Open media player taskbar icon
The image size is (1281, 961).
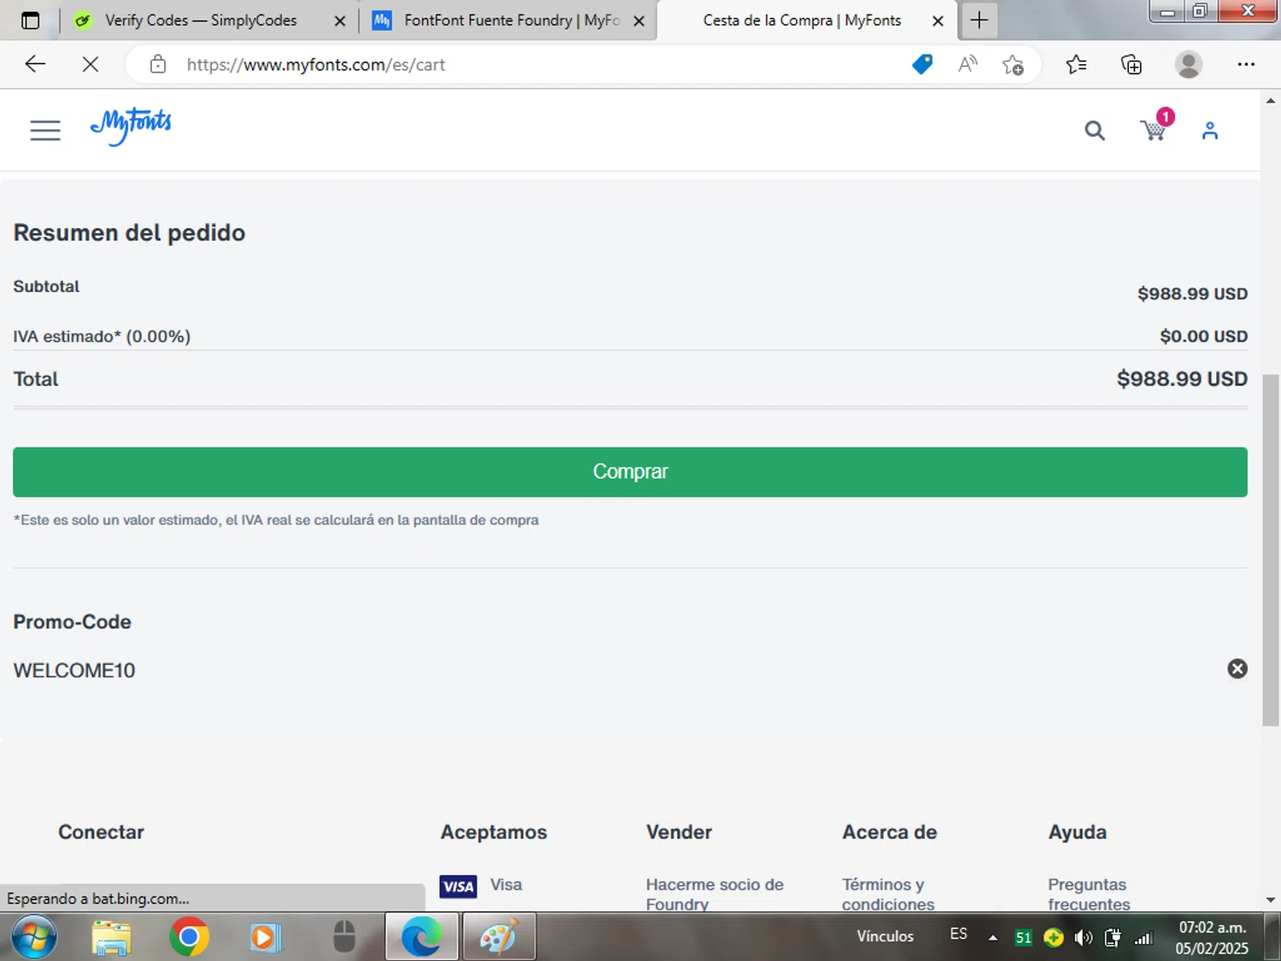[x=265, y=937]
